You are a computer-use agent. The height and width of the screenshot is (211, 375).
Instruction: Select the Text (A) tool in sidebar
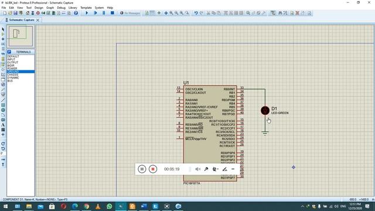(3, 125)
